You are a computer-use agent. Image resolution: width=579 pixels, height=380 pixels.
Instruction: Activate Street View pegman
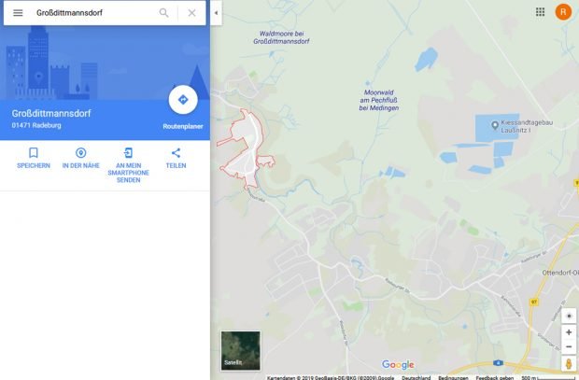(x=569, y=363)
